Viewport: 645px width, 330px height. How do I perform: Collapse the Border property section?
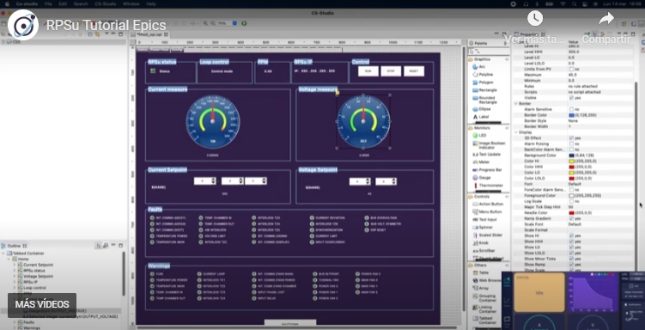(516, 104)
